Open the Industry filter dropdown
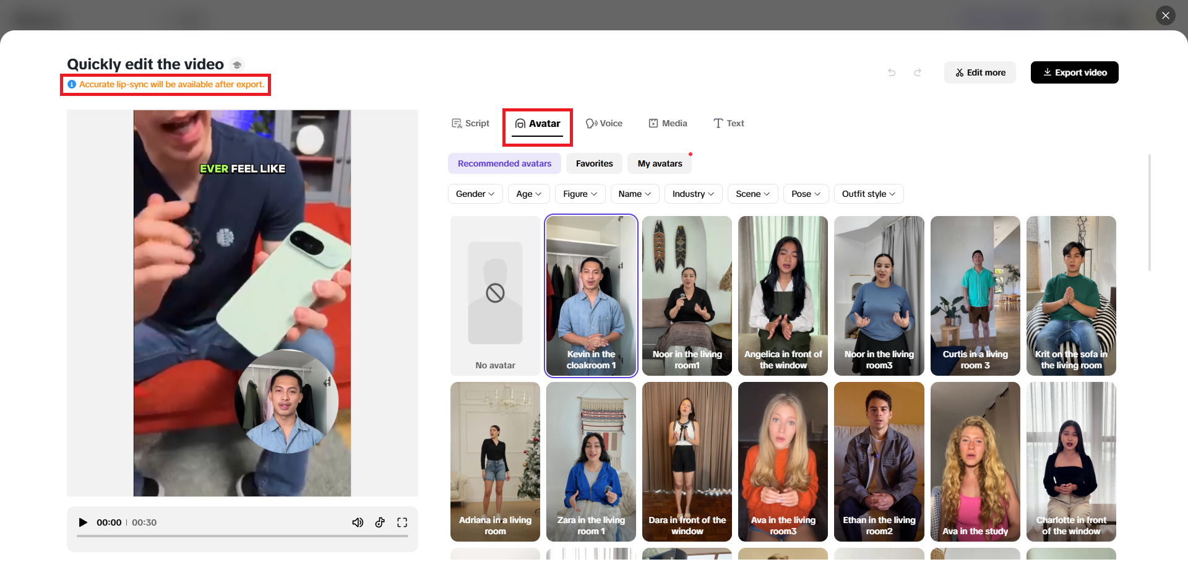The width and height of the screenshot is (1188, 567). click(x=692, y=194)
